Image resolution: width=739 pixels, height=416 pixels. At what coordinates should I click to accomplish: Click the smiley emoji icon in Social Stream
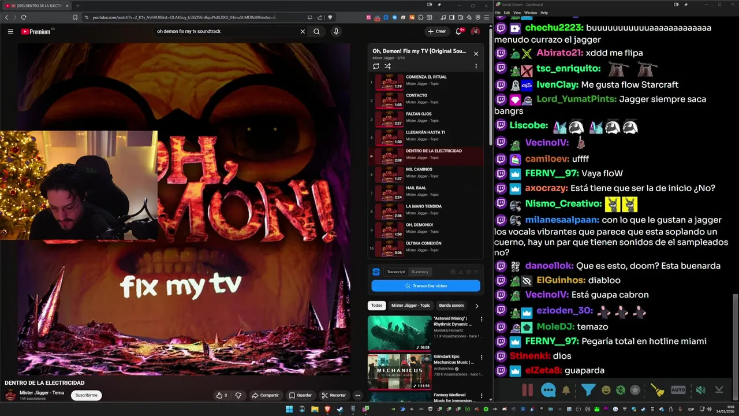coord(606,390)
